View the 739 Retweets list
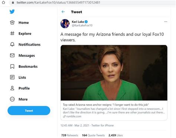Viewport: 176px width, 138px height. tap(70, 135)
